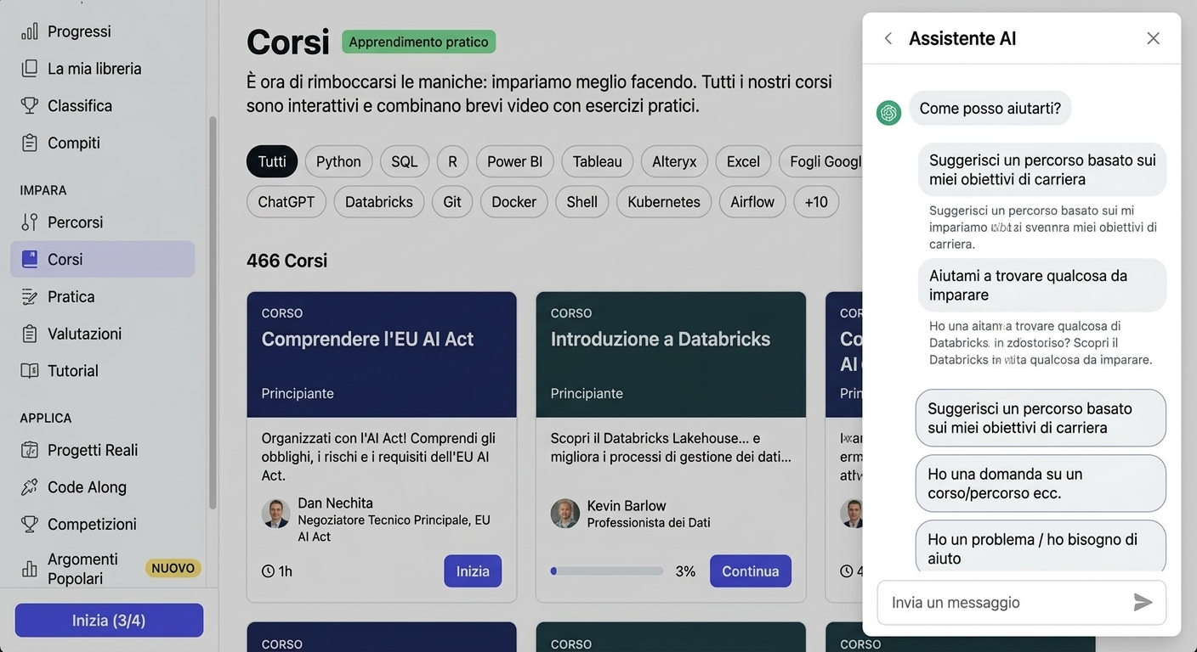Image resolution: width=1197 pixels, height=652 pixels.
Task: Filter courses by Databricks
Action: point(379,202)
